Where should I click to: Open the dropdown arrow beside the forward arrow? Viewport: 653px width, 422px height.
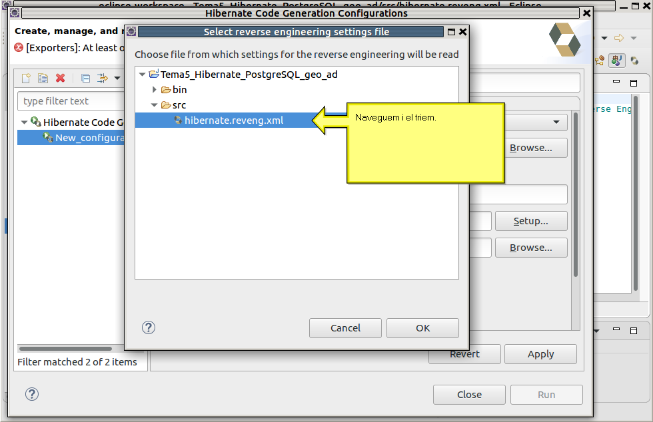click(634, 39)
